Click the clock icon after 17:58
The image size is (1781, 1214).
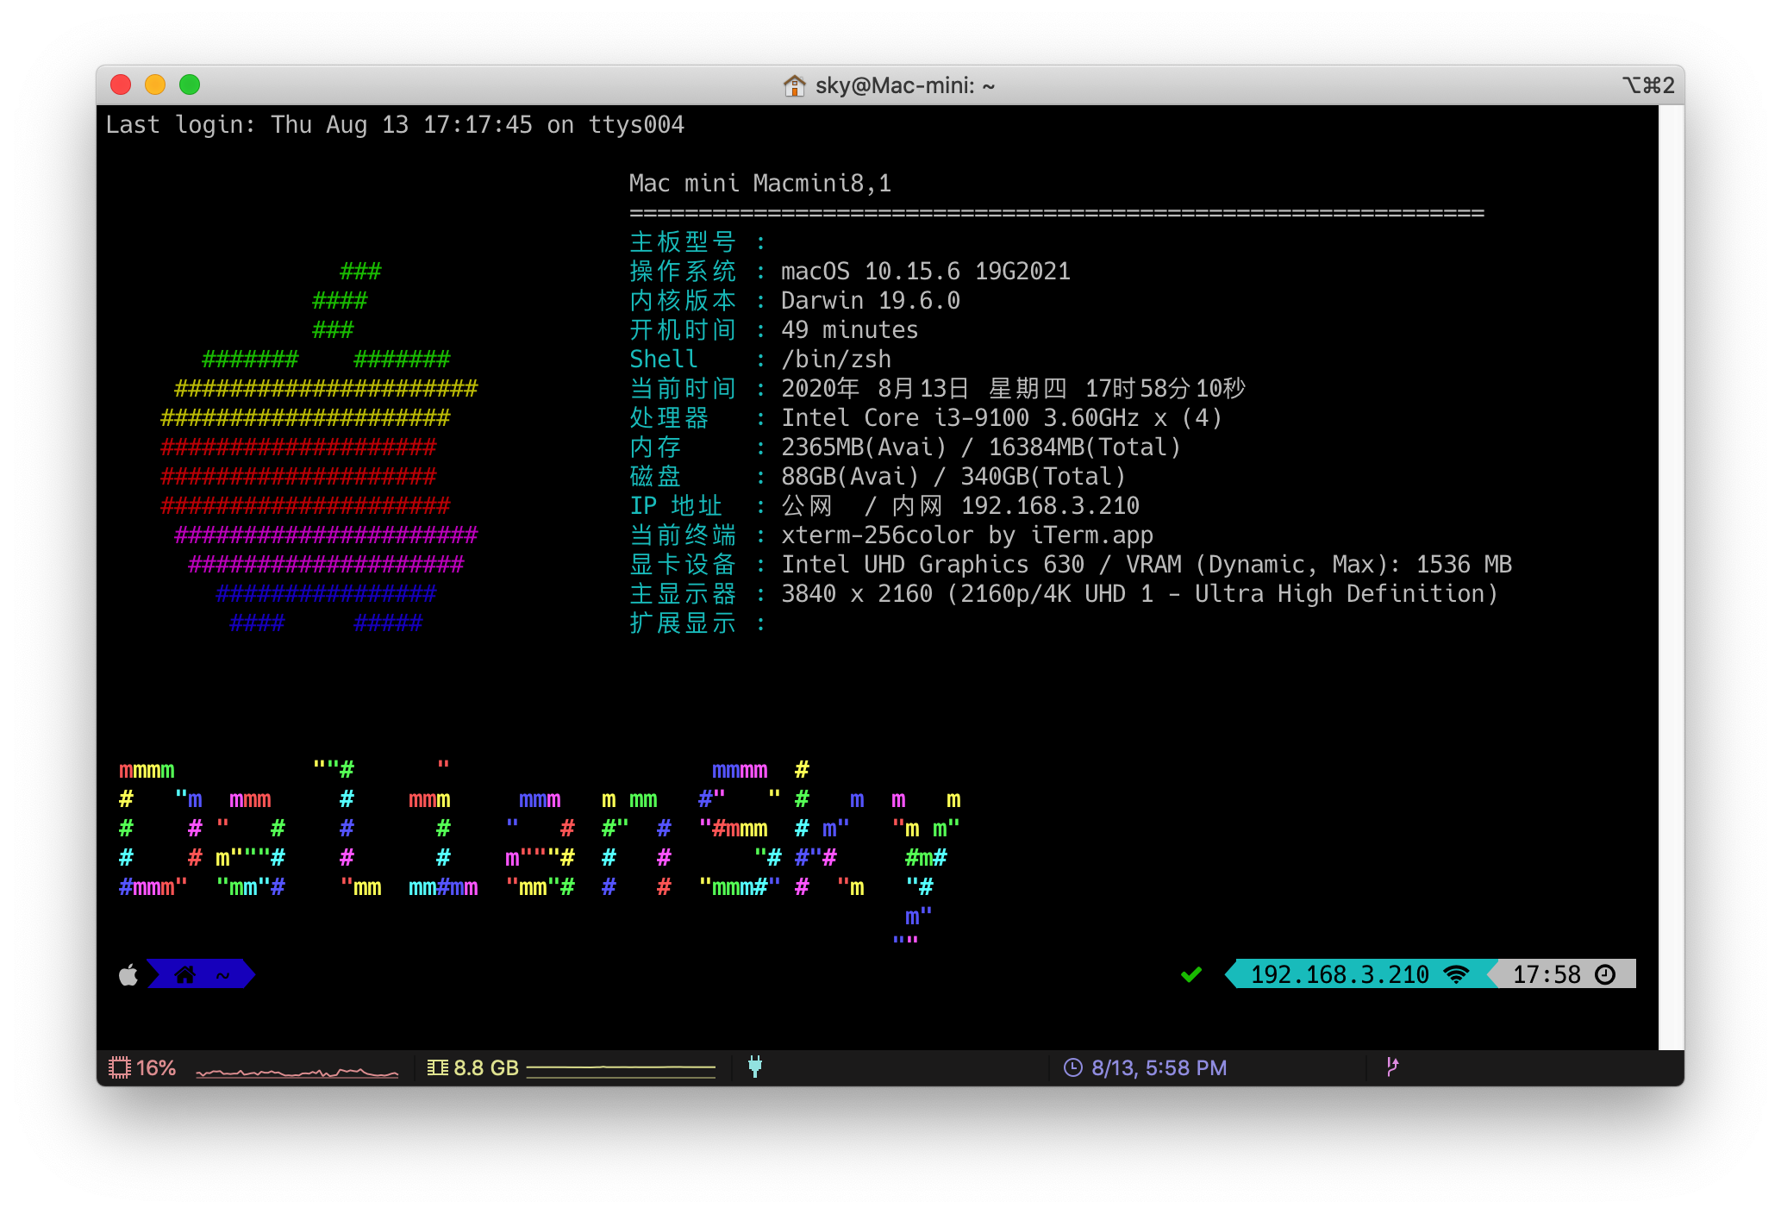click(x=1605, y=974)
